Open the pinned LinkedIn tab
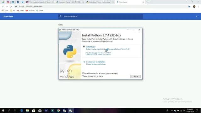201x113 pixels. (x=13, y=2)
